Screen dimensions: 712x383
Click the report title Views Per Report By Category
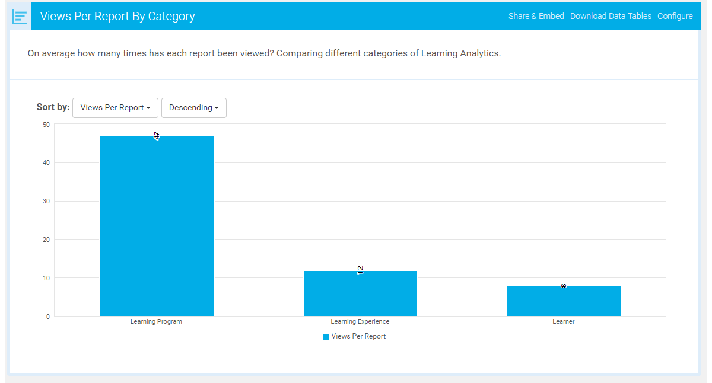pos(117,16)
